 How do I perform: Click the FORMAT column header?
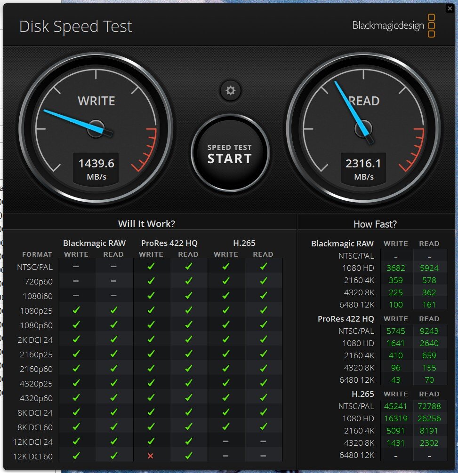coord(37,254)
